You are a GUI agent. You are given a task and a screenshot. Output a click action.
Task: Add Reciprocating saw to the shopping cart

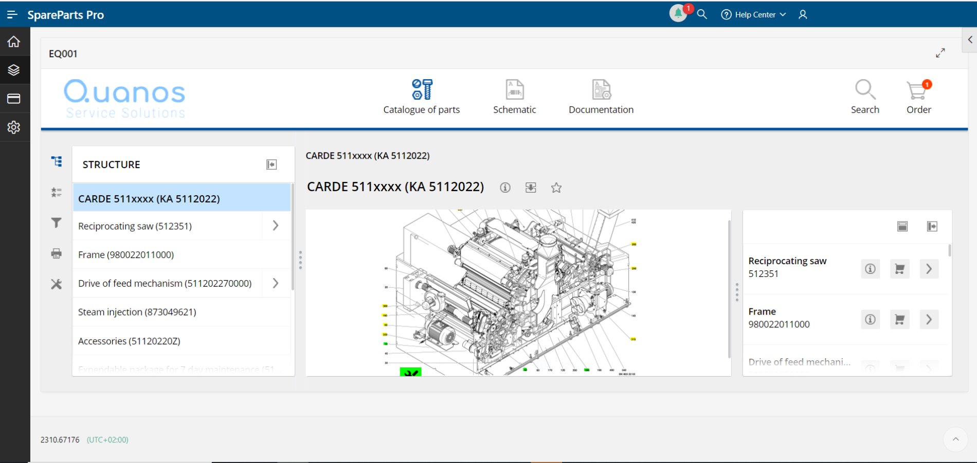[899, 268]
